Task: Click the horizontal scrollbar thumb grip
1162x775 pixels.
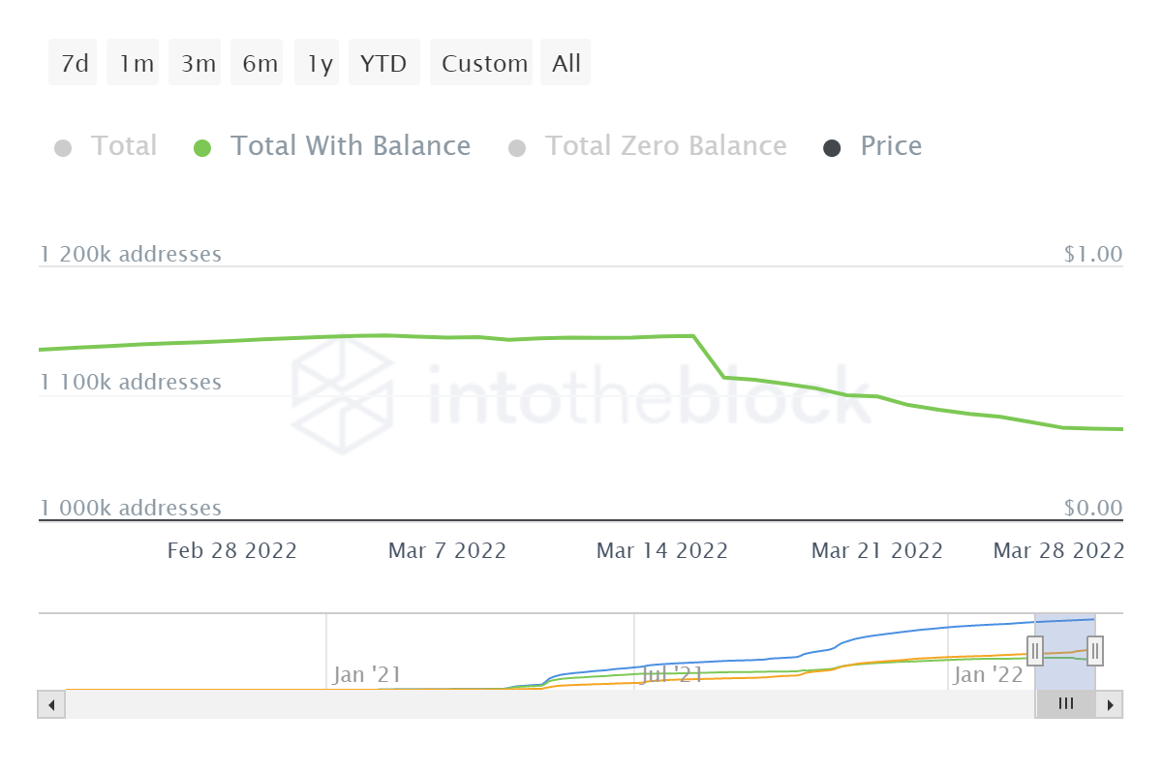Action: click(1065, 704)
